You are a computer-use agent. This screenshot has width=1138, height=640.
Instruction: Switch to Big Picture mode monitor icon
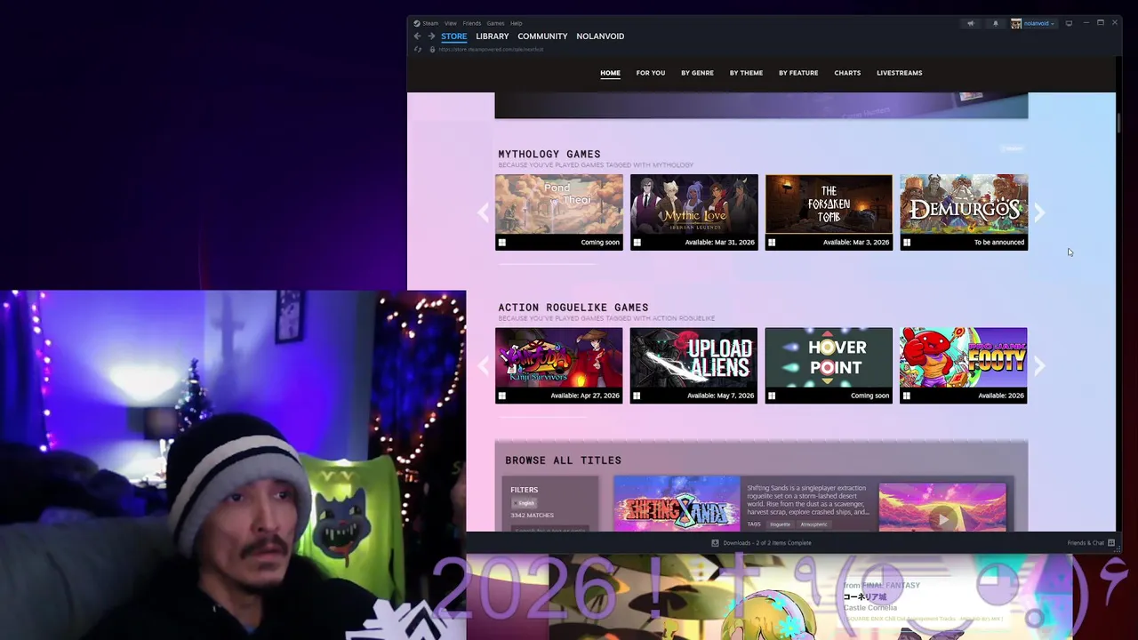(1069, 23)
